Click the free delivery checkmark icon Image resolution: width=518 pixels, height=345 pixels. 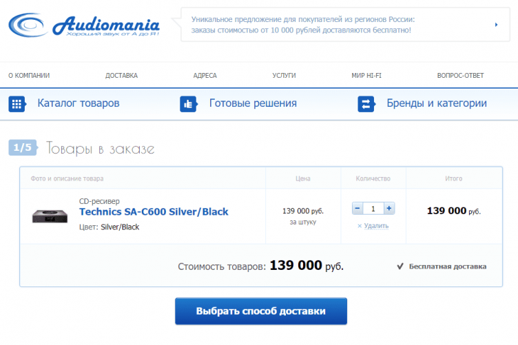(x=400, y=266)
